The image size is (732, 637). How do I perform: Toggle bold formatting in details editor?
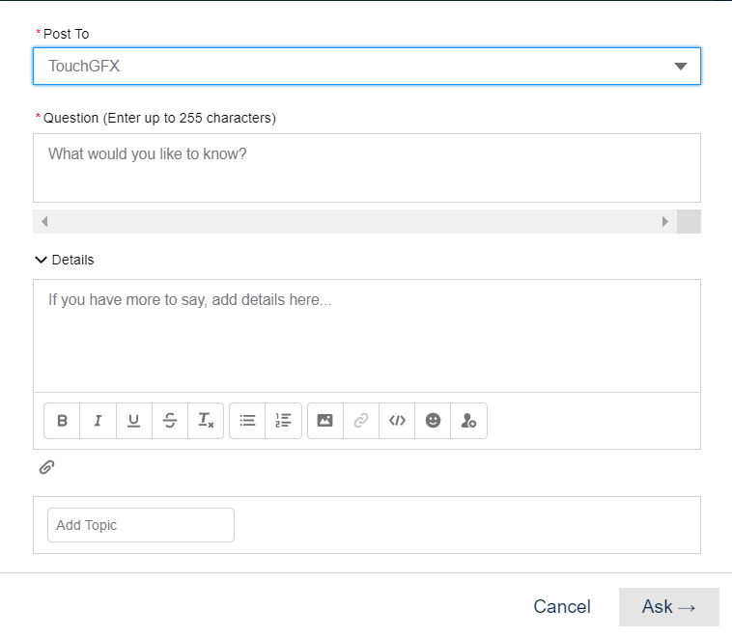[62, 421]
